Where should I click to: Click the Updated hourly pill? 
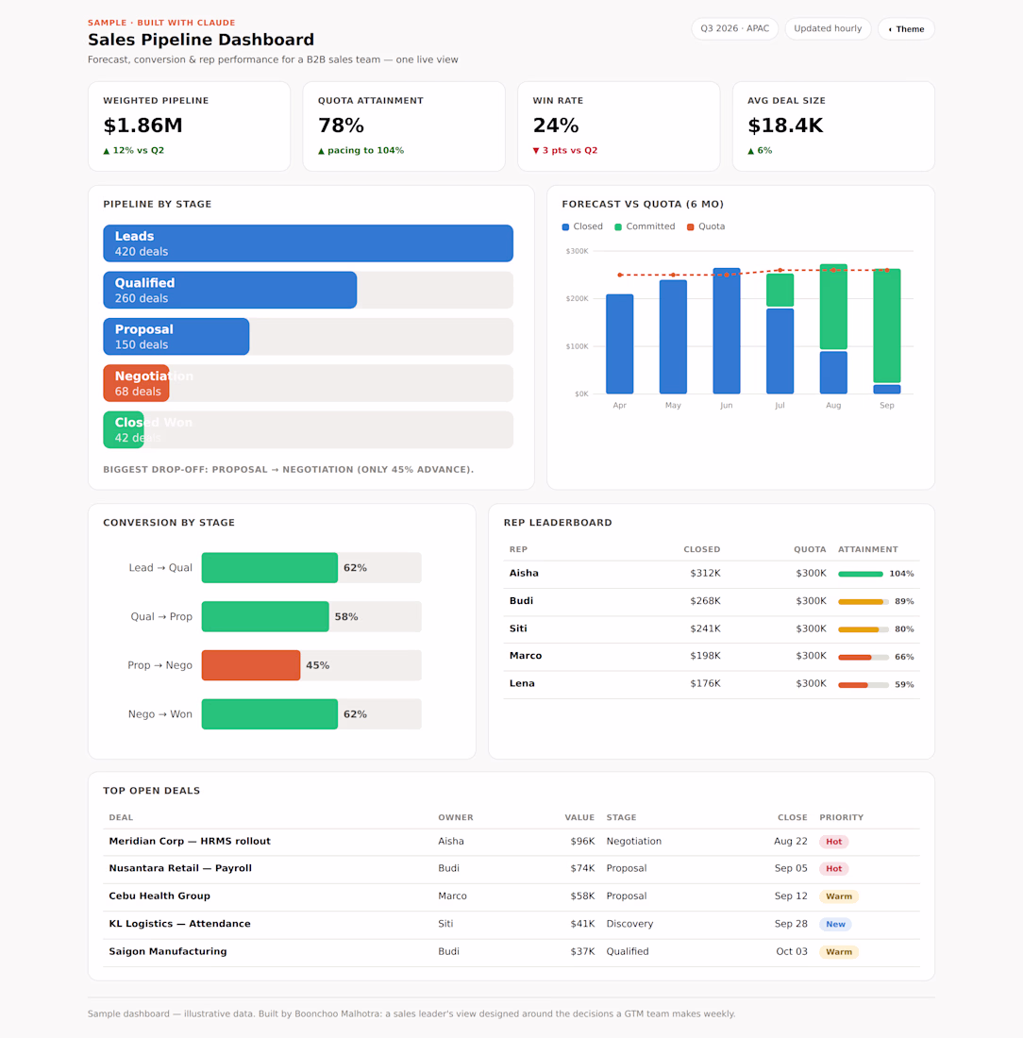coord(828,28)
